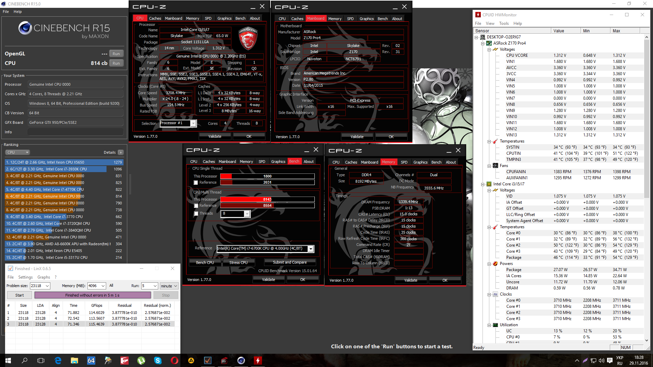Click the blue 64 taskbar icon

[x=91, y=360]
